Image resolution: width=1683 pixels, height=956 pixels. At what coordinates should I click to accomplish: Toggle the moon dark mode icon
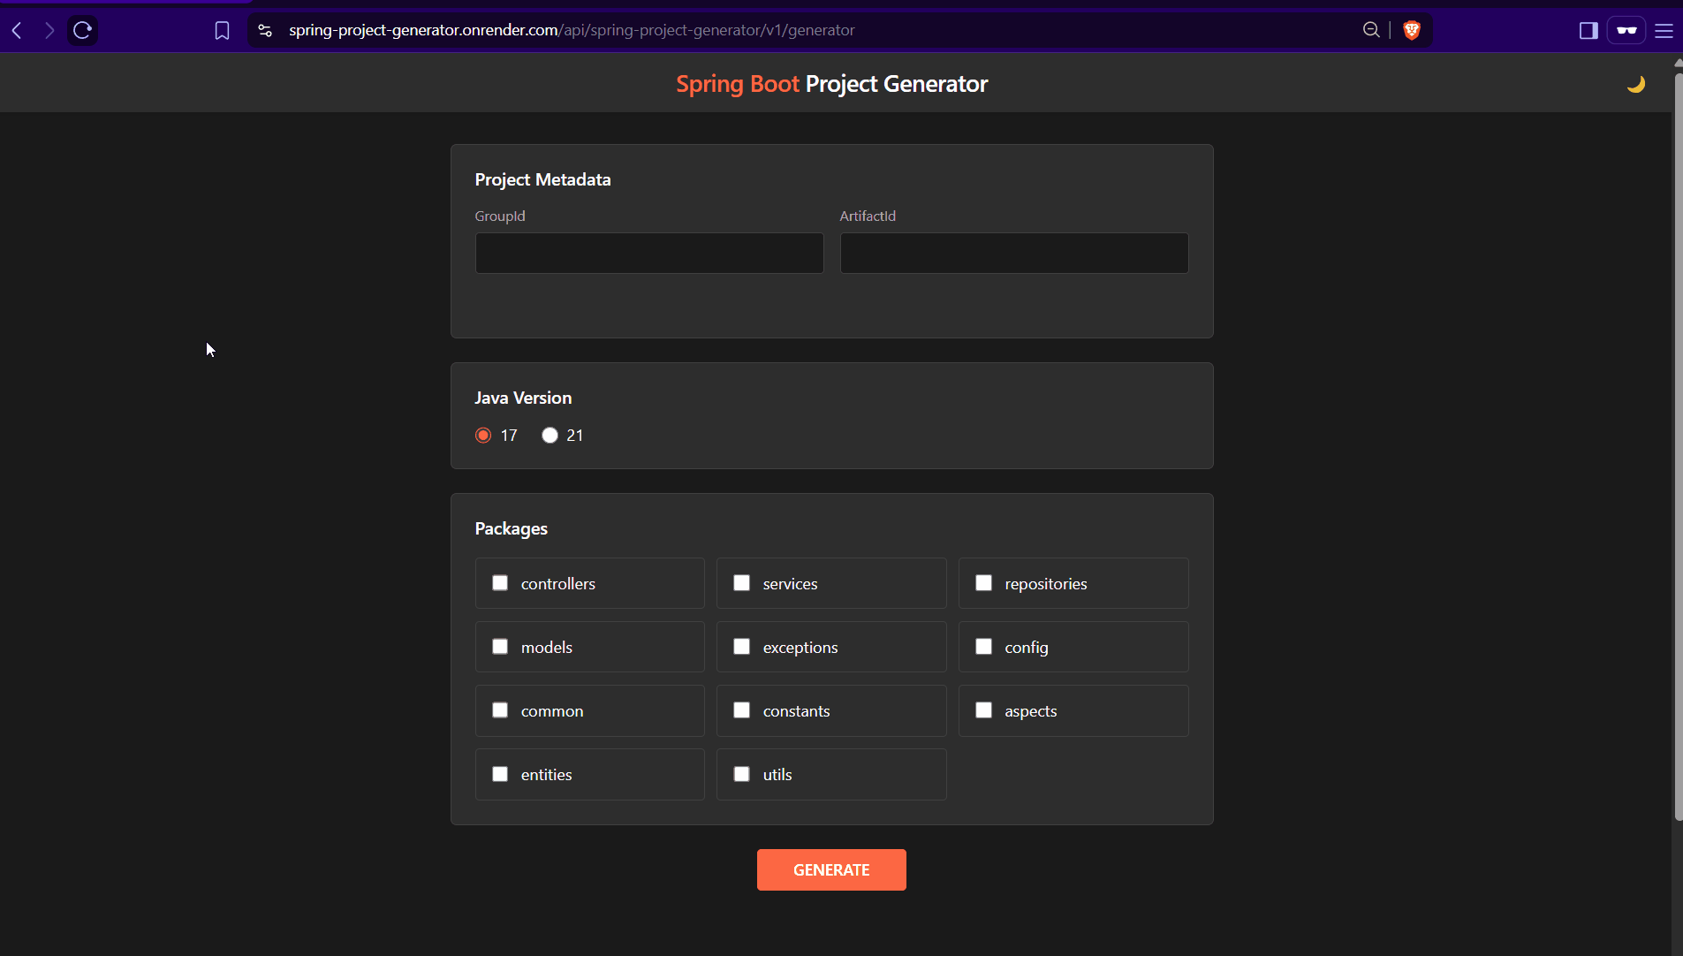(1635, 84)
